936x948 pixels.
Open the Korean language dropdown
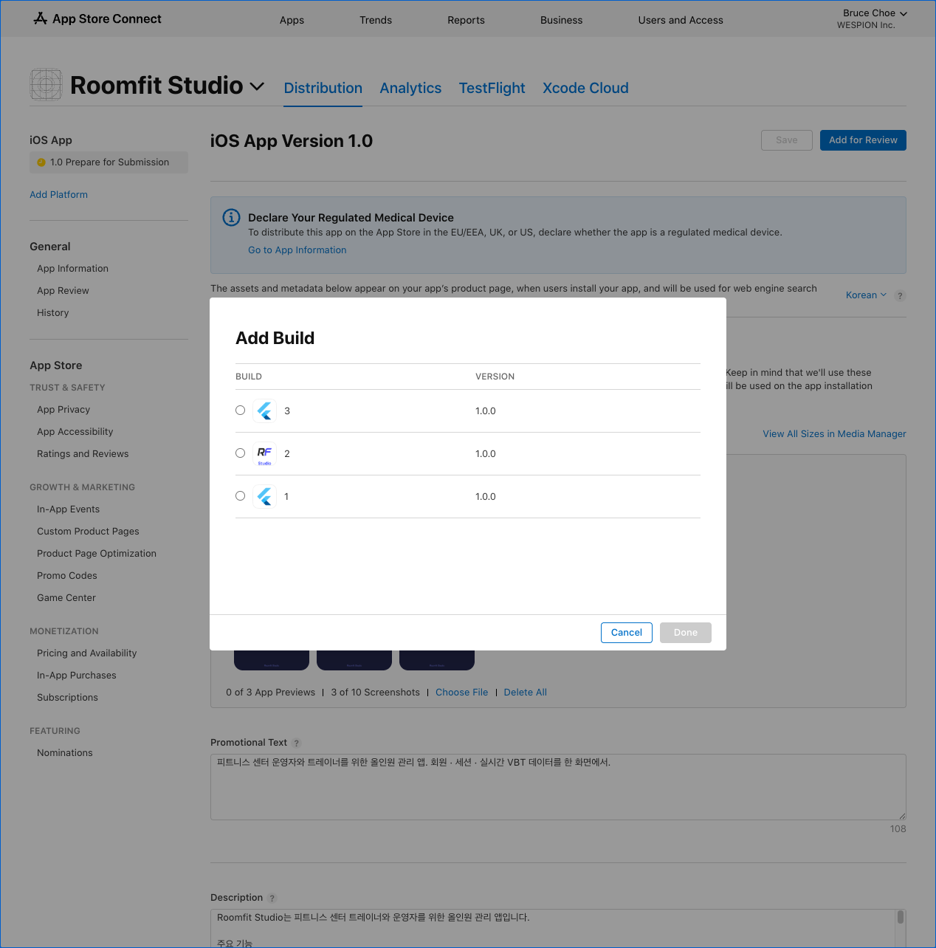click(x=866, y=295)
